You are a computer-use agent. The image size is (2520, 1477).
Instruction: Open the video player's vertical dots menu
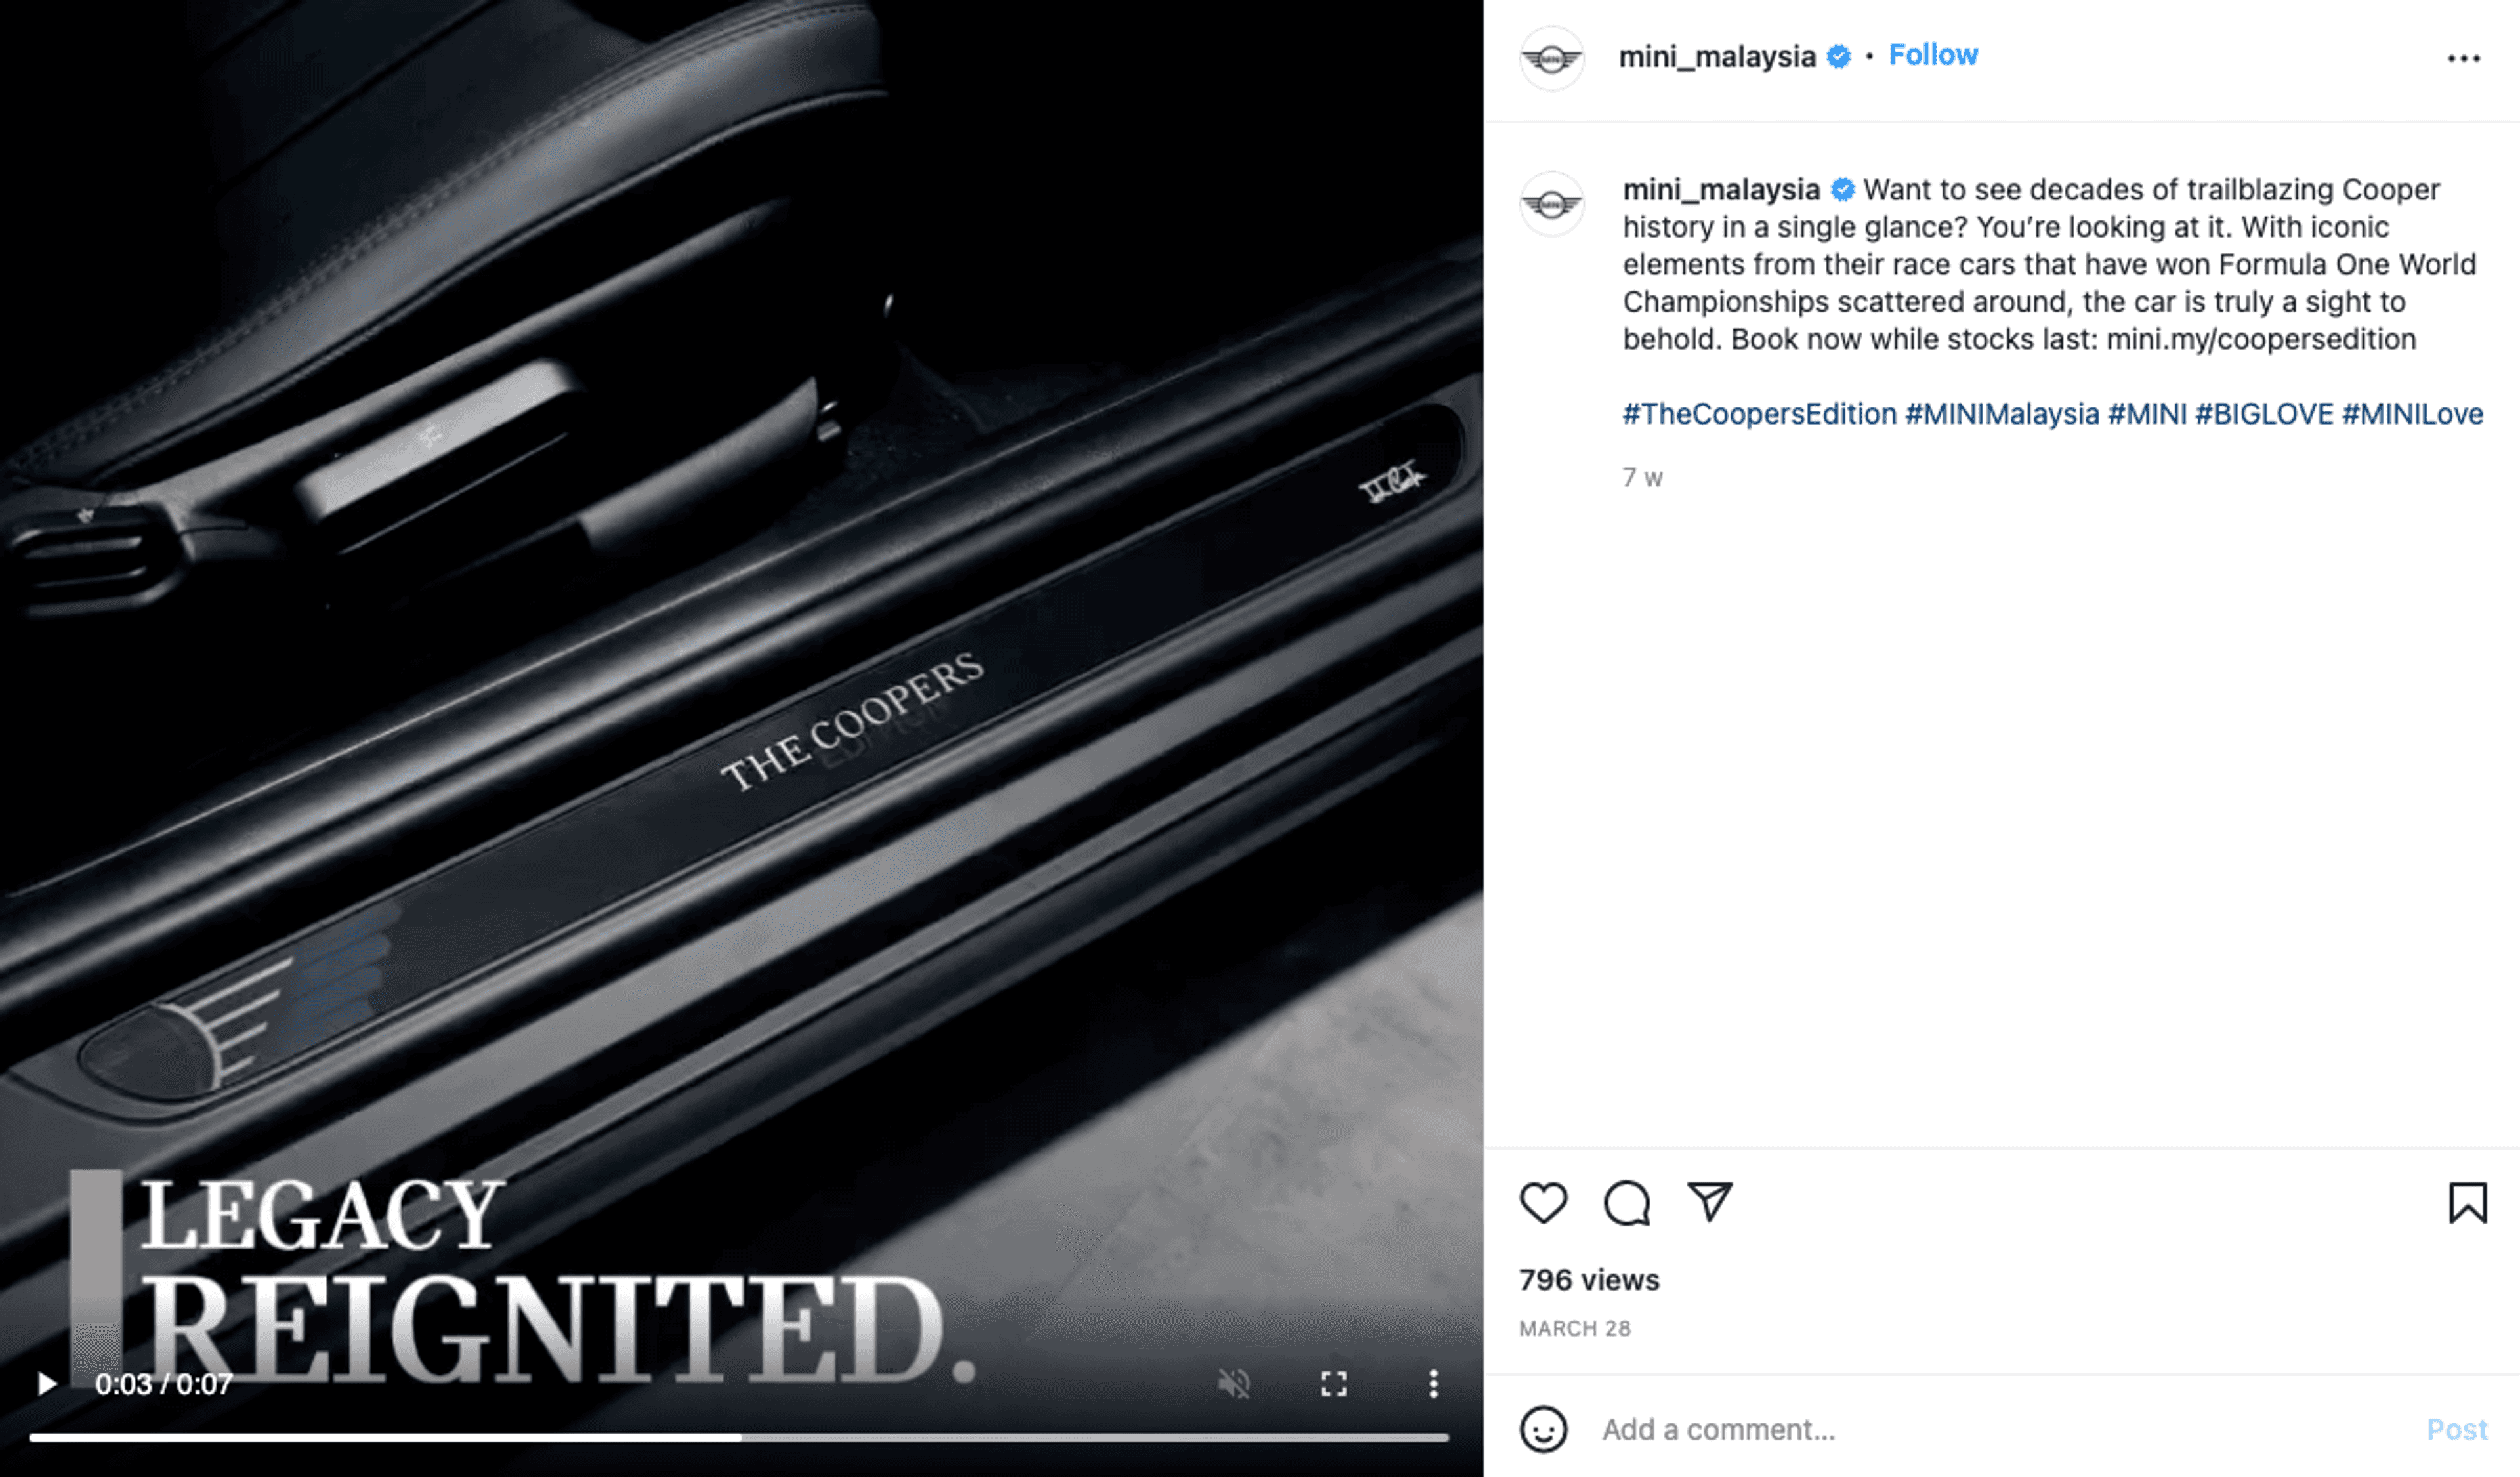coord(1433,1384)
